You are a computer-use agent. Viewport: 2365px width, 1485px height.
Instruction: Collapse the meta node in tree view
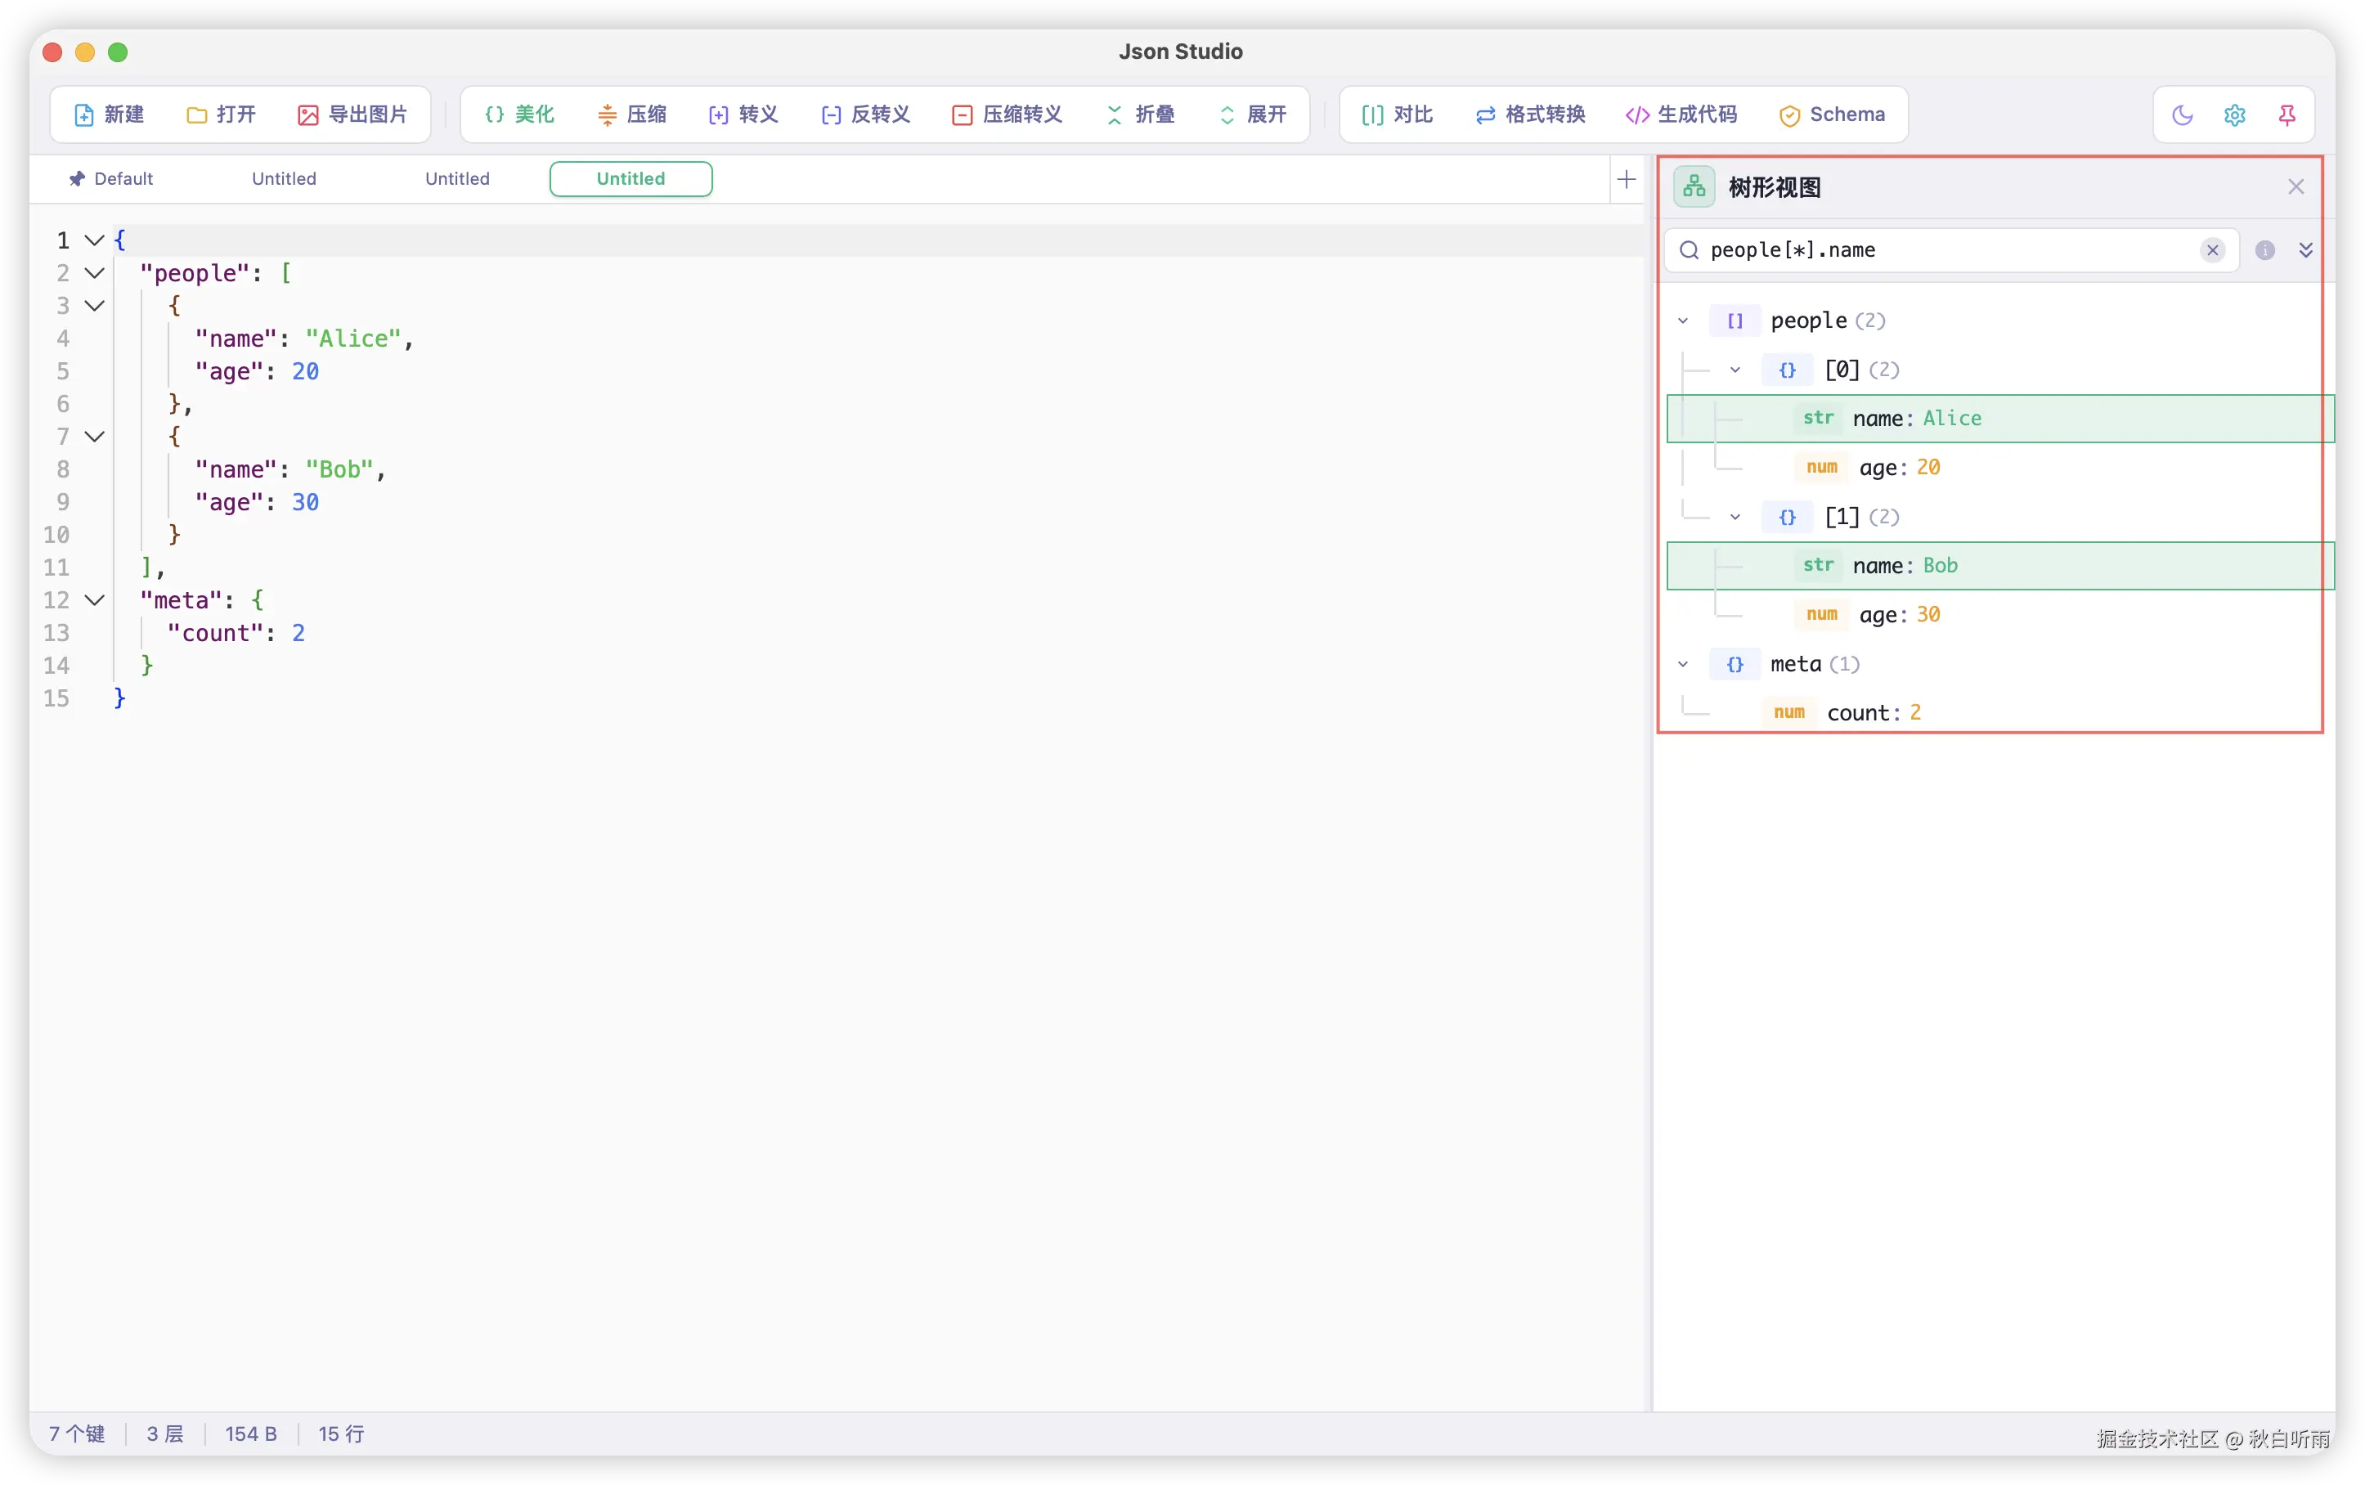tap(1684, 665)
